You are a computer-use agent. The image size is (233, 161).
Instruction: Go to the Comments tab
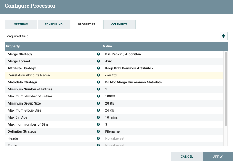[x=119, y=25]
